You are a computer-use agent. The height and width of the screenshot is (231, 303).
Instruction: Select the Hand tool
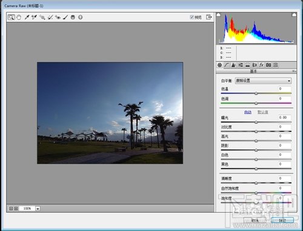[x=19, y=17]
